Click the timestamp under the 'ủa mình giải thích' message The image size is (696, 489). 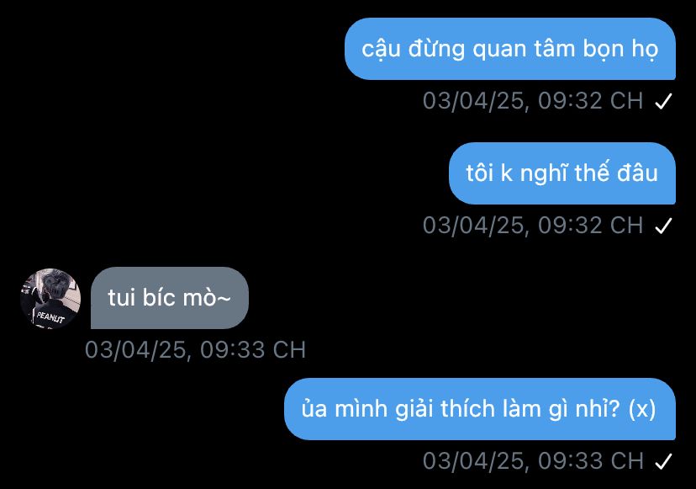coord(533,461)
